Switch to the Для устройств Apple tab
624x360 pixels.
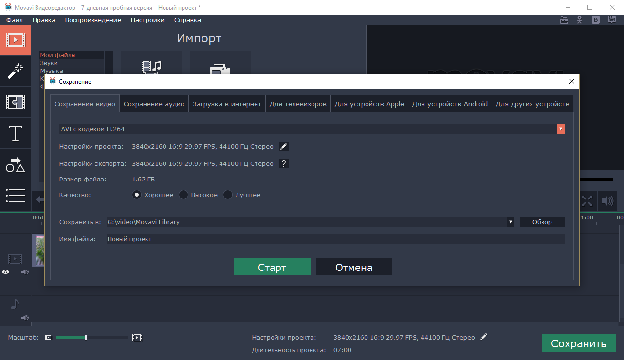[369, 104]
